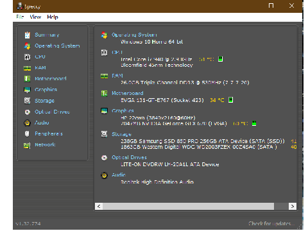Click the Intel Core i7 CPU text
The image size is (308, 231).
click(x=157, y=59)
